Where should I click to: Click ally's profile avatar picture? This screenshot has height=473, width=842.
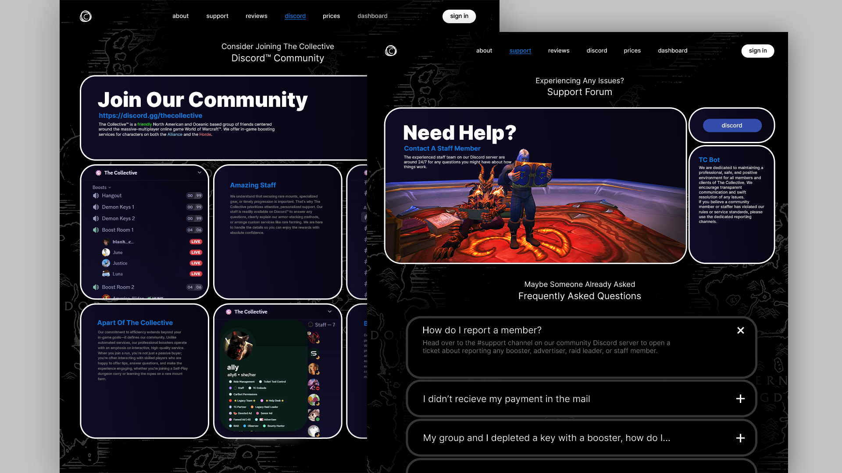pyautogui.click(x=239, y=345)
